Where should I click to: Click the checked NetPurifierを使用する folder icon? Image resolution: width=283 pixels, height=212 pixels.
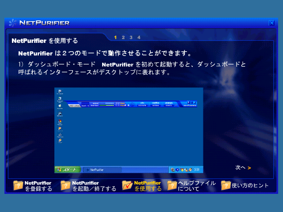[127, 185]
